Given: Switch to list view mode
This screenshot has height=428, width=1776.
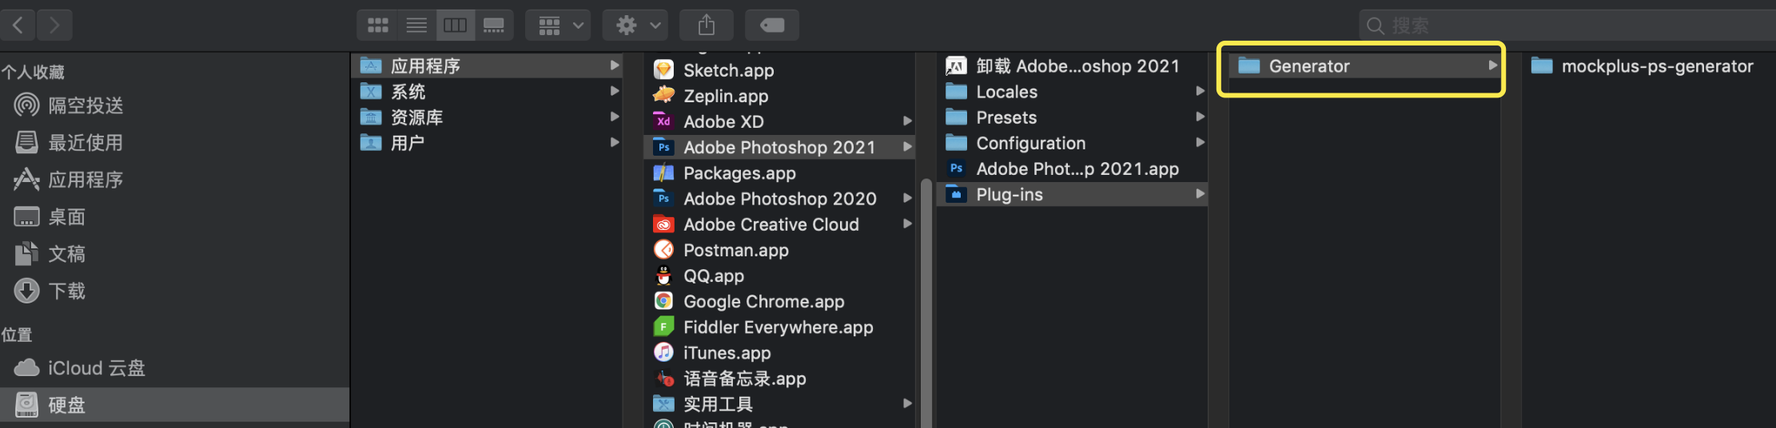Looking at the screenshot, I should pos(416,26).
